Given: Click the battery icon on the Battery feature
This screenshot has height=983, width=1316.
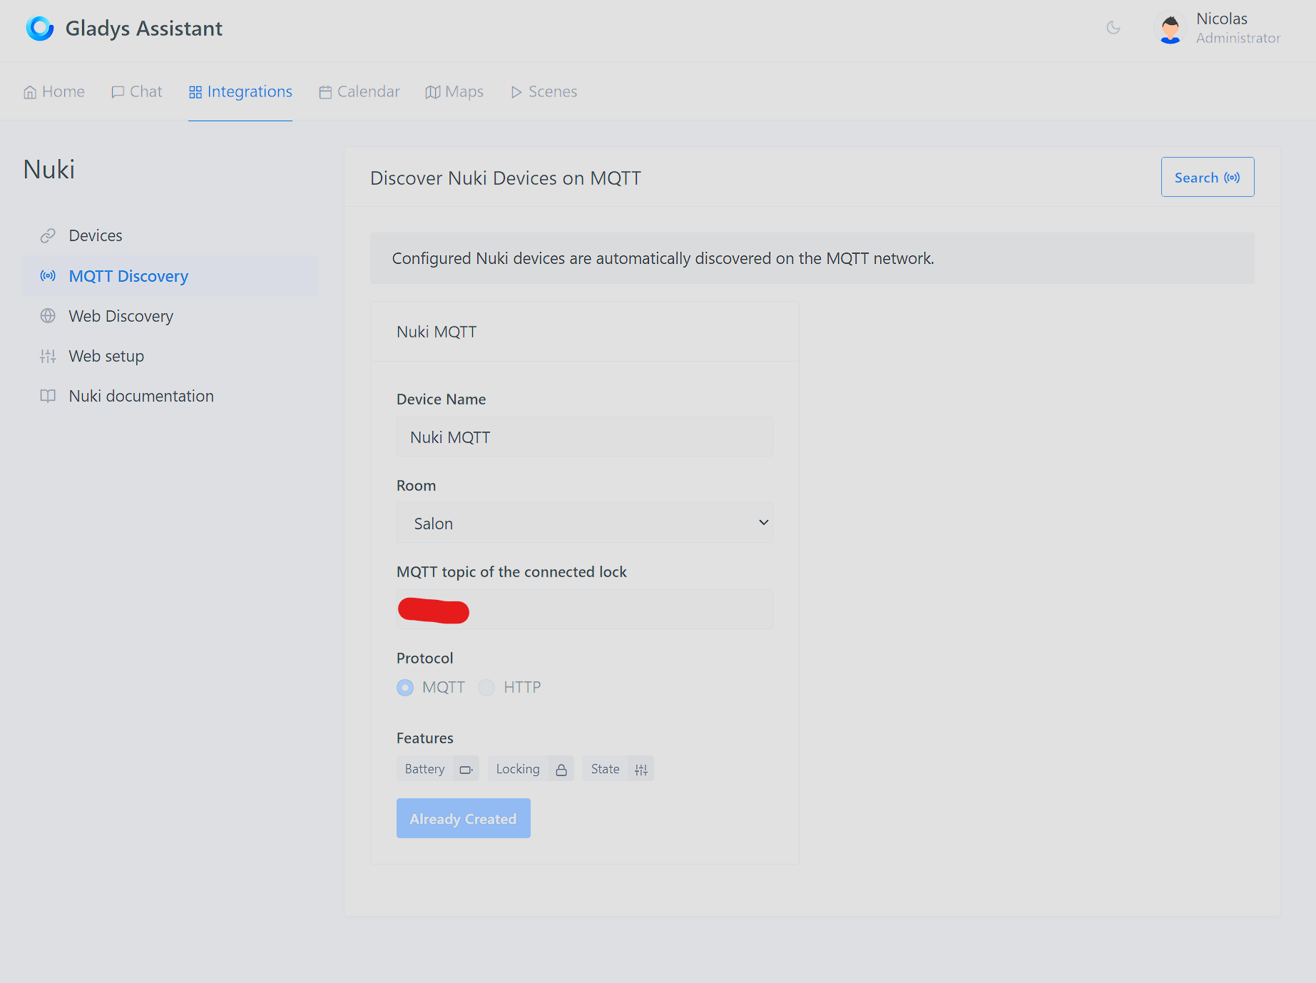Looking at the screenshot, I should point(466,769).
